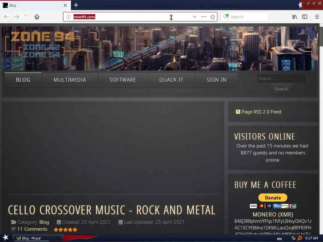323x242 pixels.
Task: Click the BUY ME A COFFEE heading
Action: (265, 185)
